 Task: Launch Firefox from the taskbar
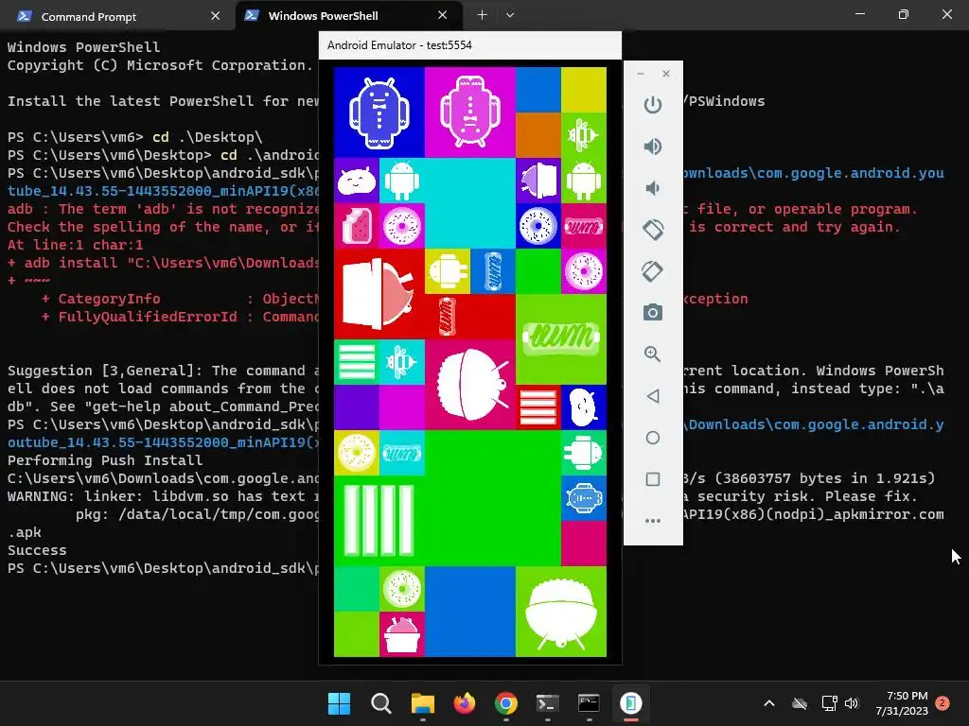click(464, 703)
